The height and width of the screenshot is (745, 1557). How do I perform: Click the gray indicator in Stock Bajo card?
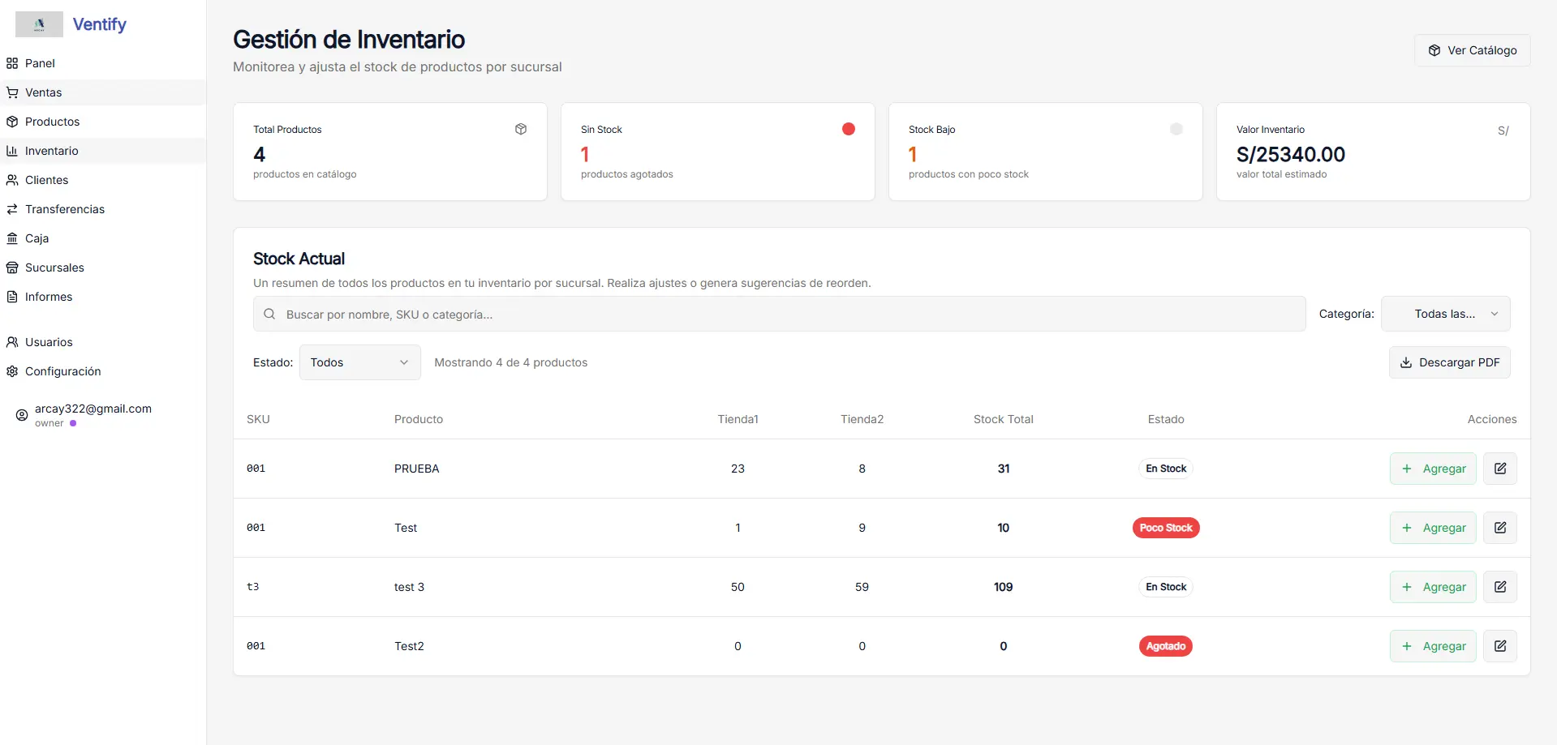pyautogui.click(x=1176, y=129)
